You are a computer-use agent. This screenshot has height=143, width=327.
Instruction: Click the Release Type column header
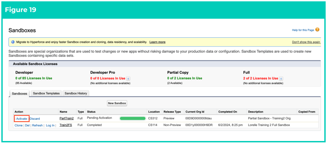pos(172,112)
